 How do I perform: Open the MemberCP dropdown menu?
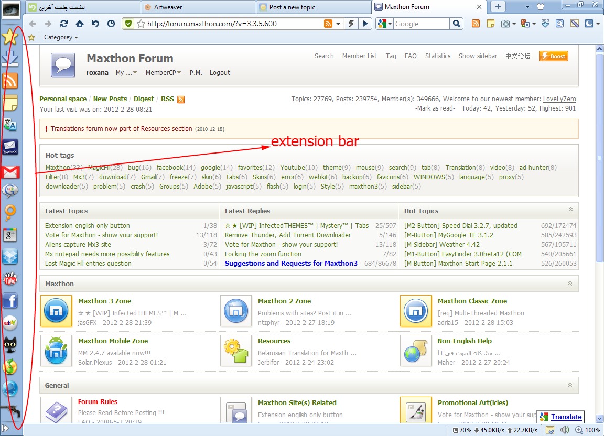click(163, 73)
